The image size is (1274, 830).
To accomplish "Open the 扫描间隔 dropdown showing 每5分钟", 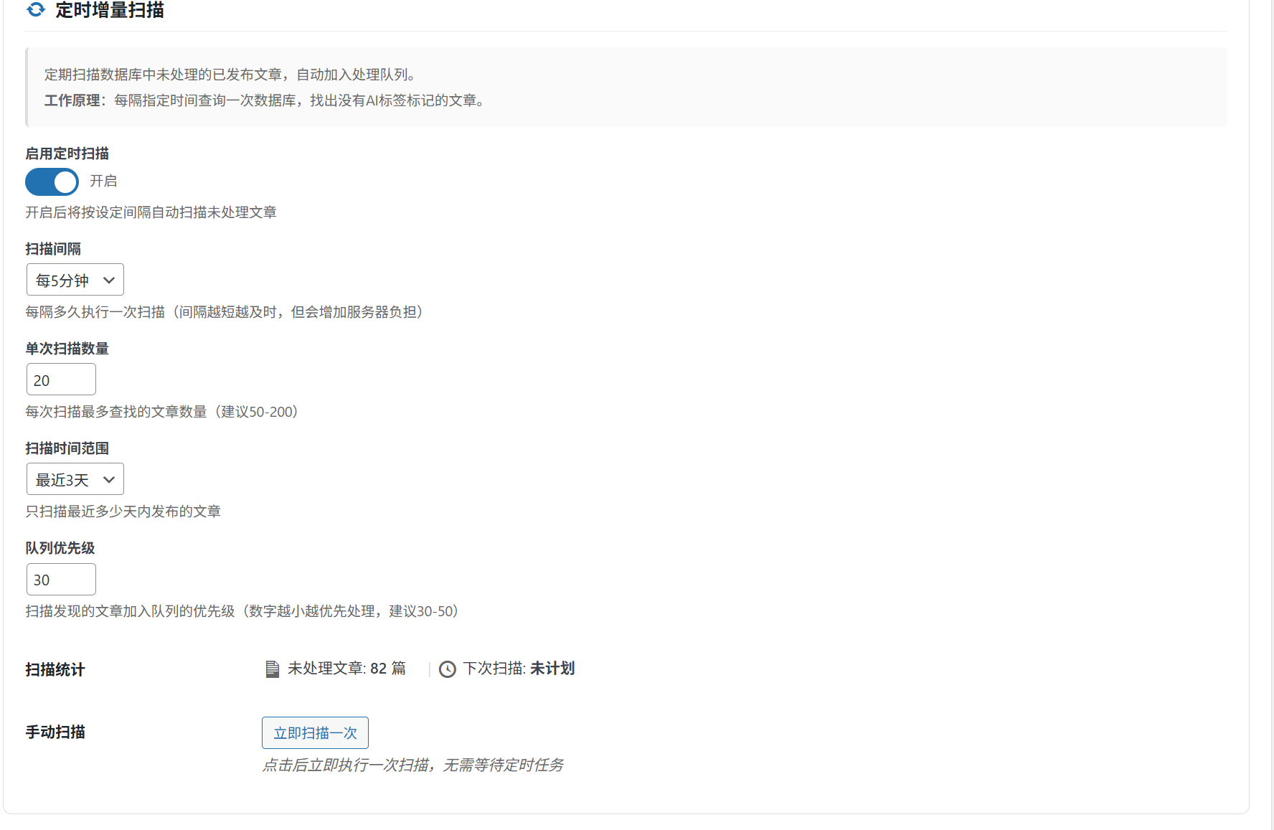I will 75,279.
